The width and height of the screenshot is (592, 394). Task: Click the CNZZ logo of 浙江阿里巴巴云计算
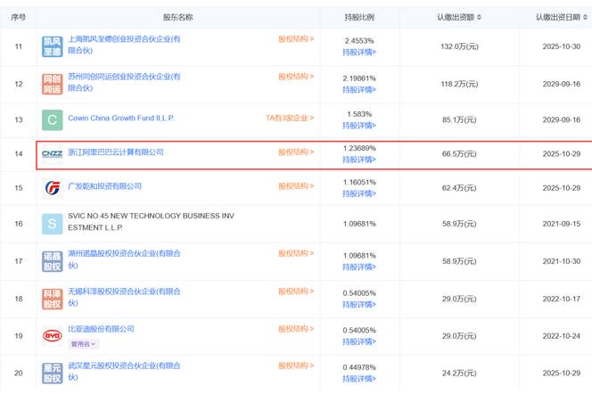(x=53, y=153)
